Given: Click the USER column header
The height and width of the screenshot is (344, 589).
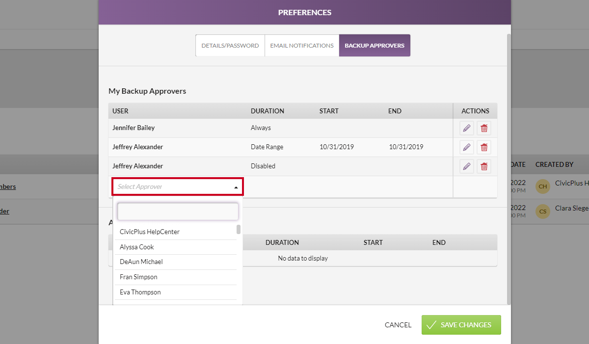Looking at the screenshot, I should tap(120, 111).
